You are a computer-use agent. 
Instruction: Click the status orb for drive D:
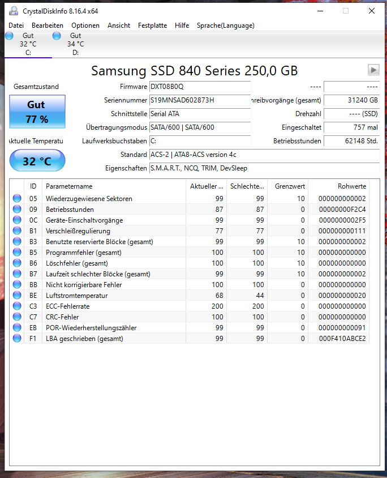pyautogui.click(x=57, y=36)
